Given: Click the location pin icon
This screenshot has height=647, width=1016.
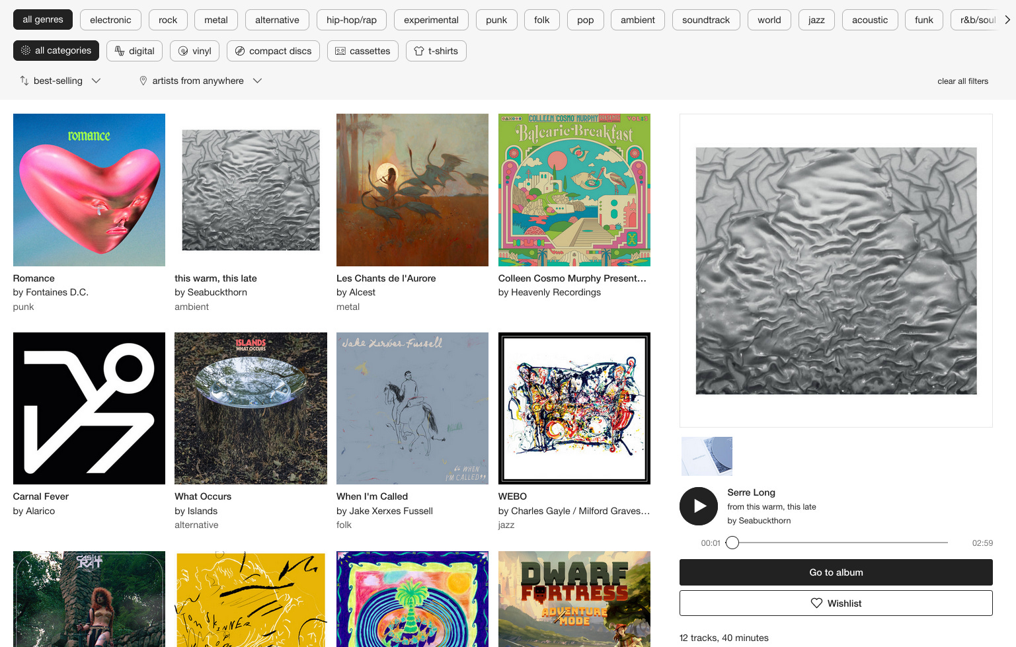Looking at the screenshot, I should pyautogui.click(x=143, y=81).
